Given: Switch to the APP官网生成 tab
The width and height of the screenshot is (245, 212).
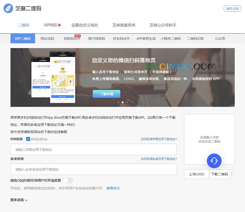Looking at the screenshot, I should [146, 39].
